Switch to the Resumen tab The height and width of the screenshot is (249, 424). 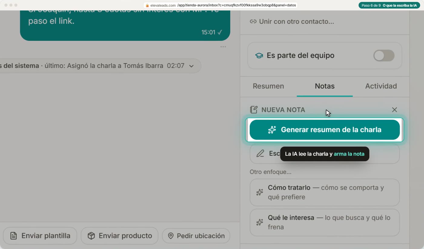(x=268, y=86)
